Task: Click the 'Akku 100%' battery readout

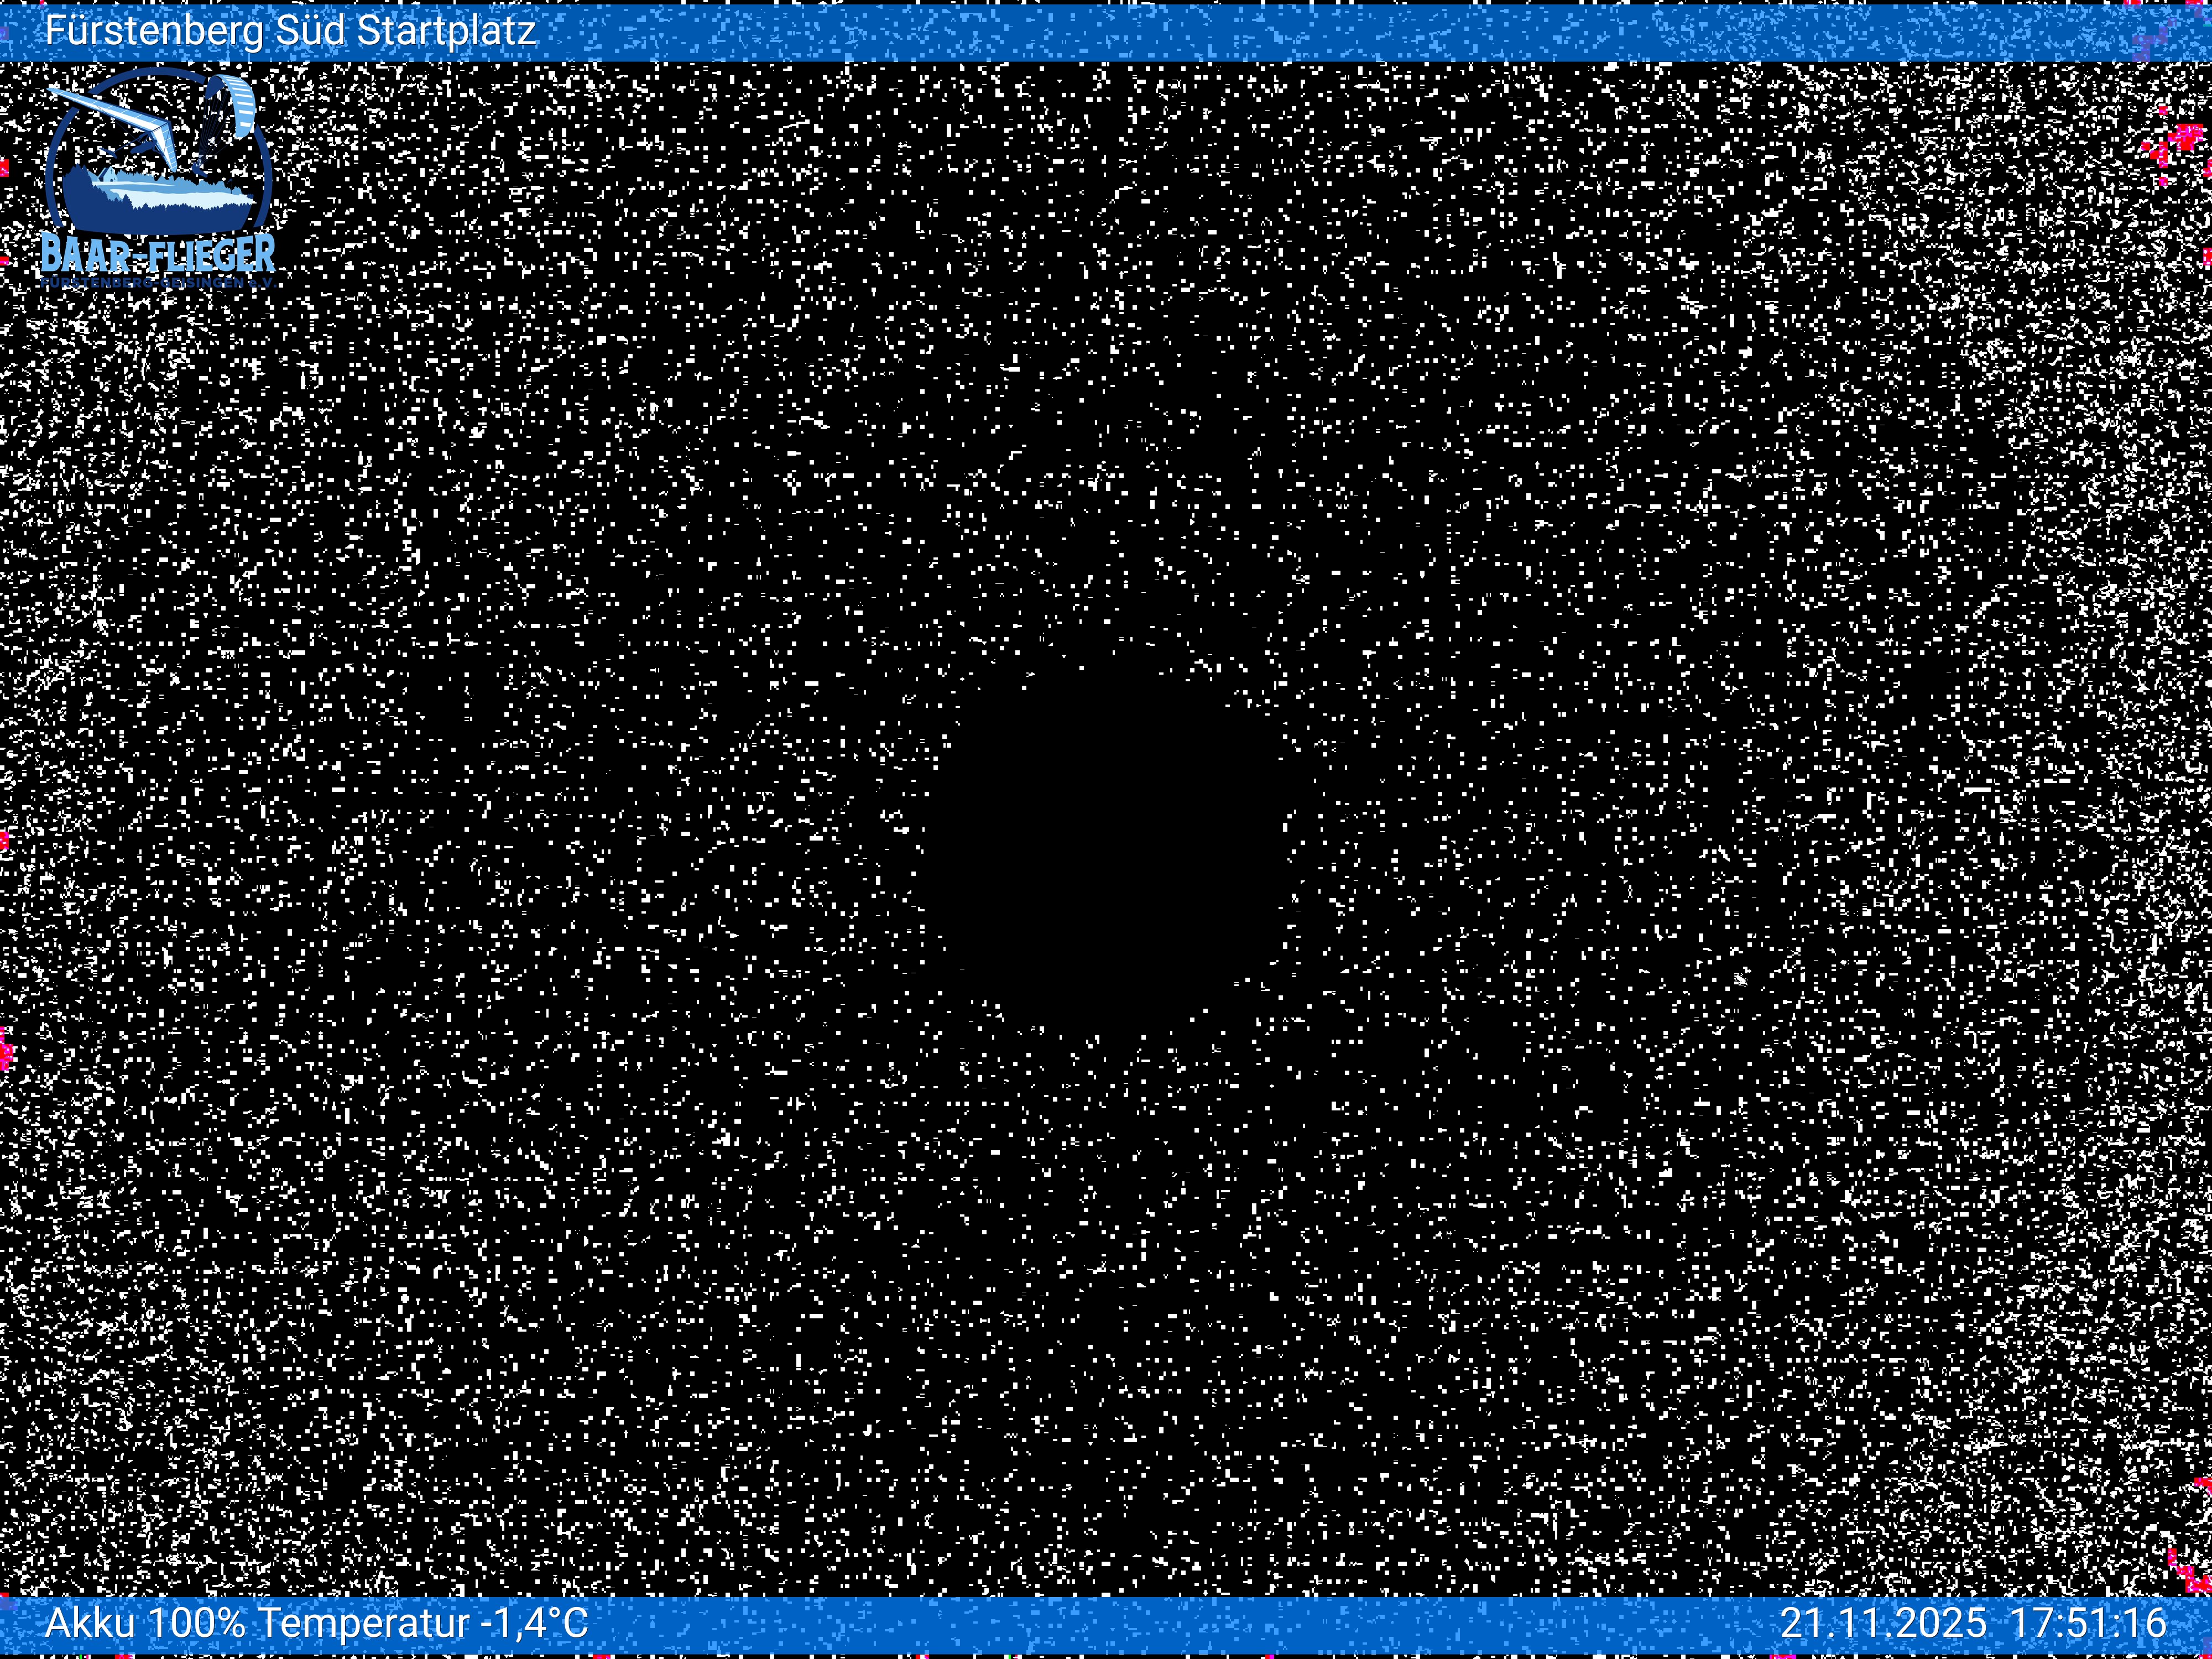Action: click(x=145, y=1622)
